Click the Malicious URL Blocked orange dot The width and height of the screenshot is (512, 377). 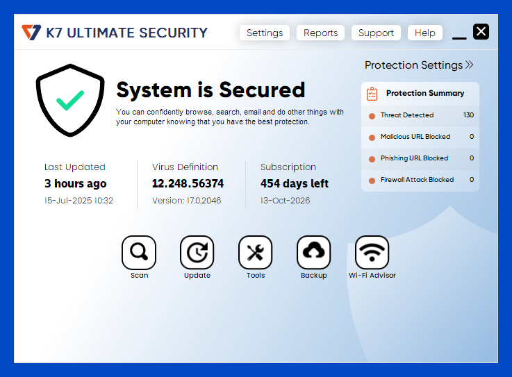pyautogui.click(x=372, y=137)
